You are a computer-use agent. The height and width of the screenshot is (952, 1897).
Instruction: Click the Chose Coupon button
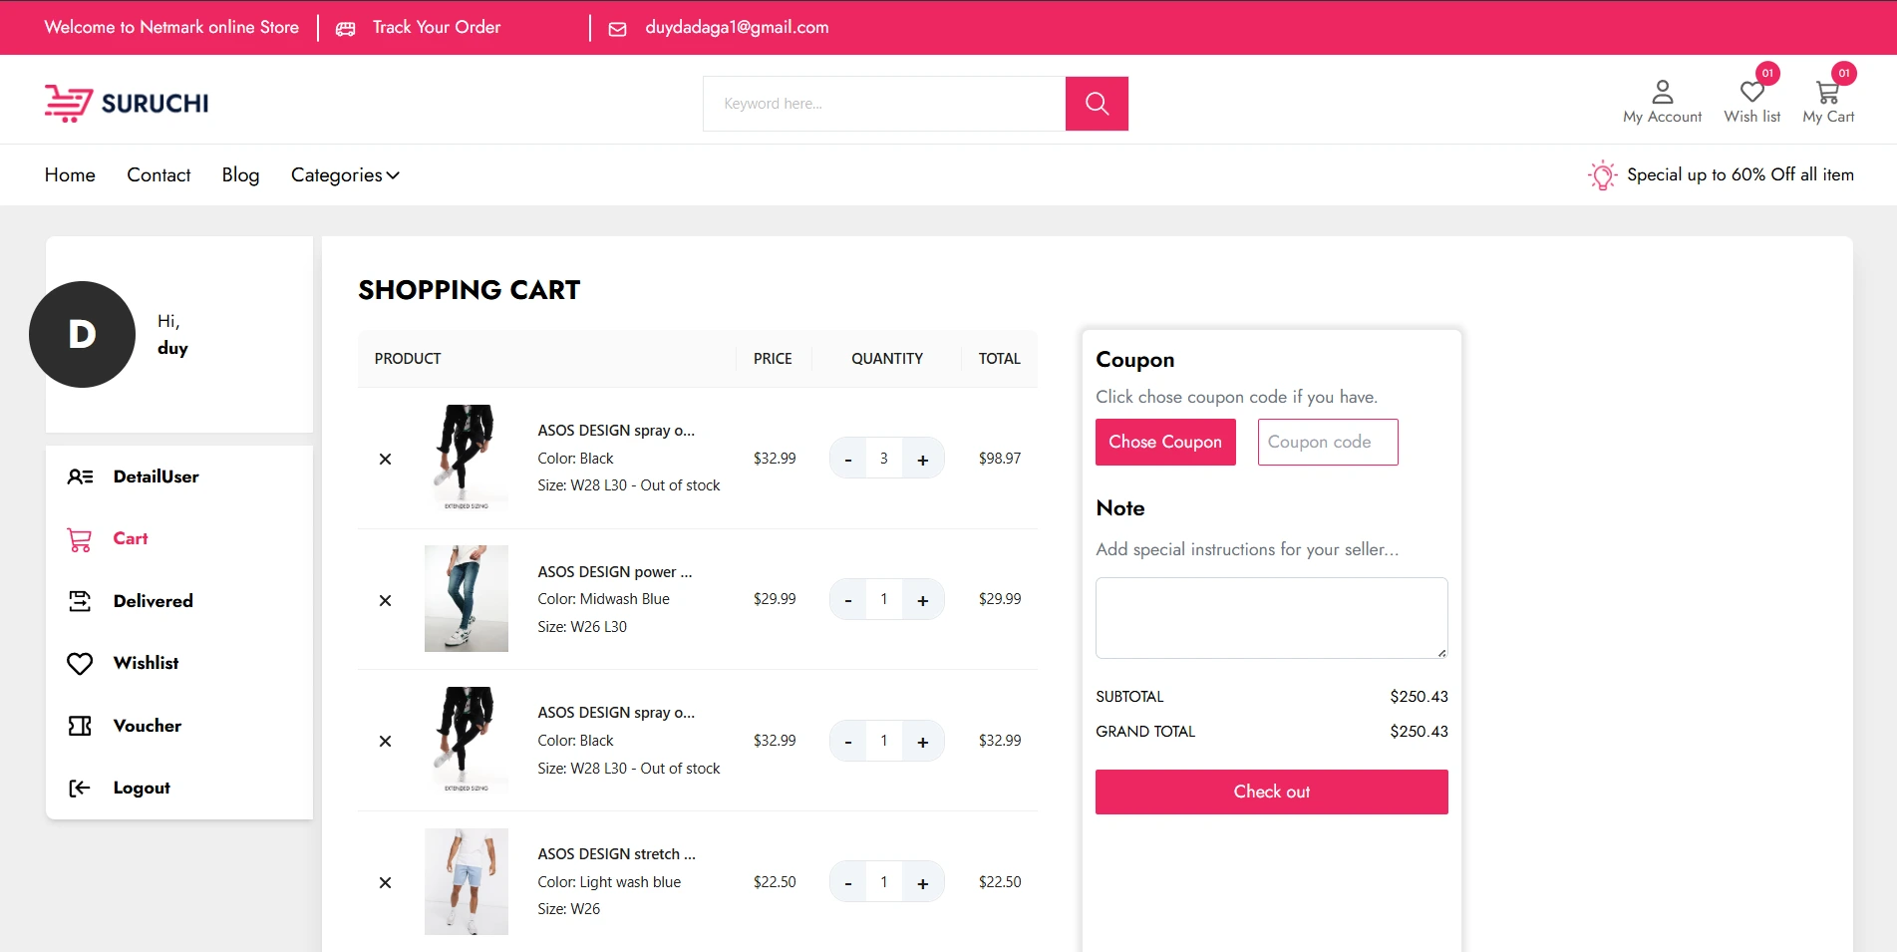1165,442
